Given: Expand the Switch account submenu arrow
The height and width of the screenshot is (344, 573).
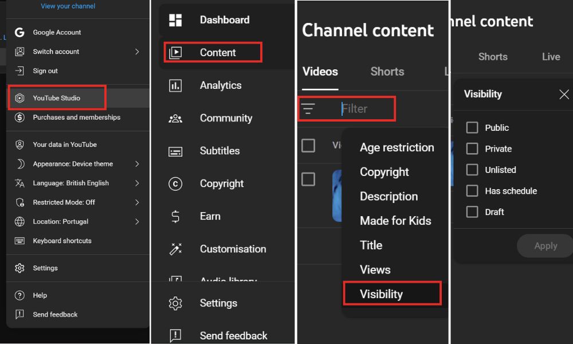Looking at the screenshot, I should click(x=137, y=52).
